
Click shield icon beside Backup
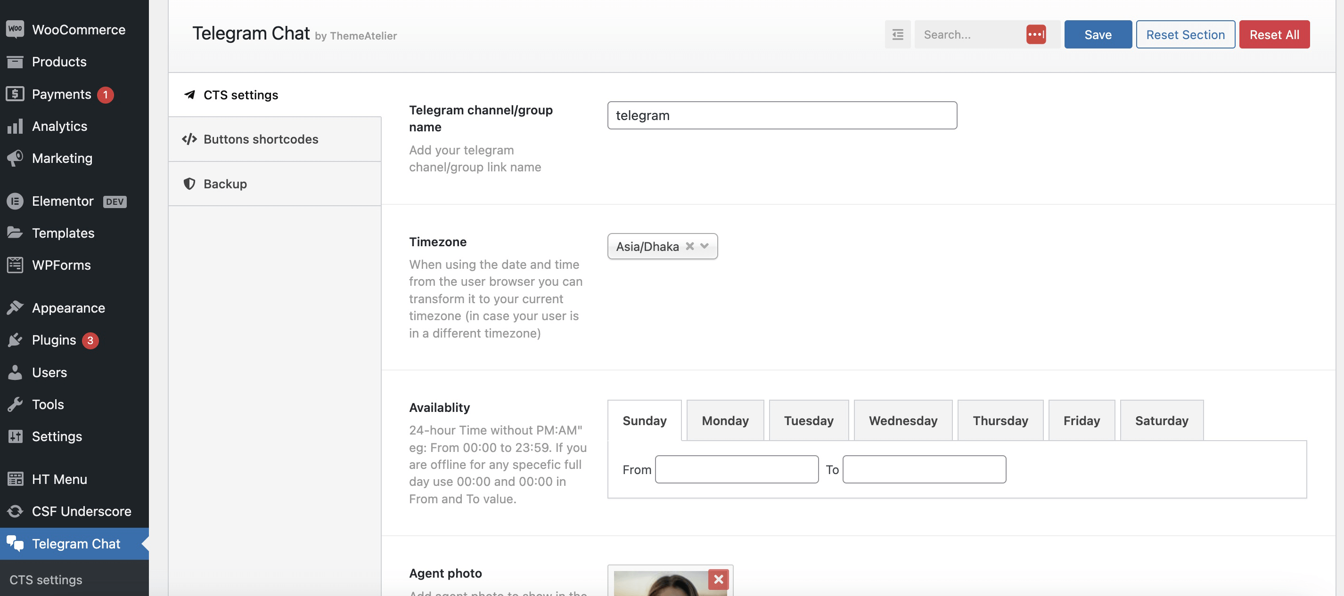pos(189,184)
